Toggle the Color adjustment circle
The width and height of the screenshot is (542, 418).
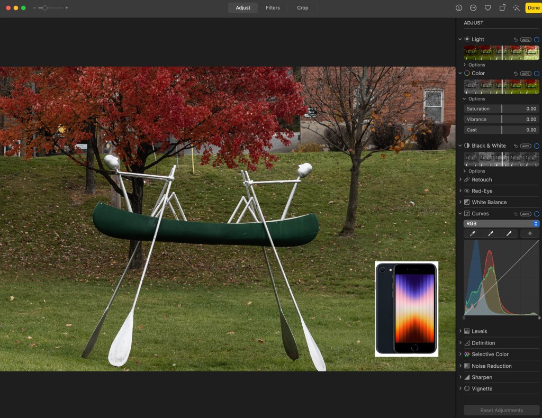(536, 74)
